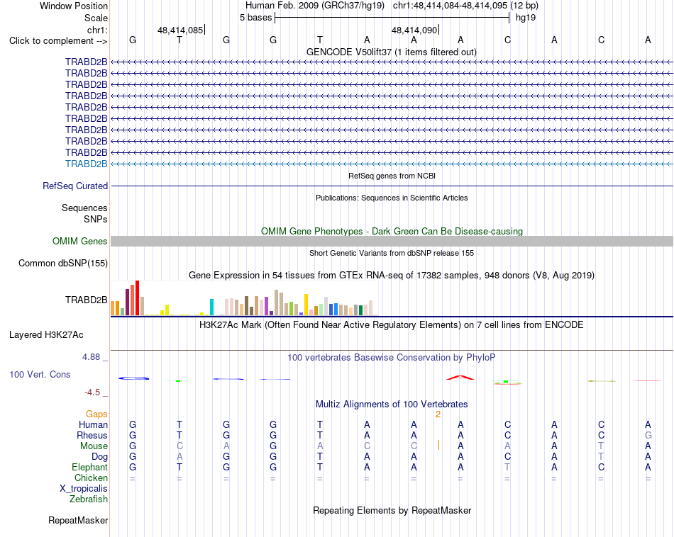
Task: Click the 'RefSeq genes from NCBI' title
Action: [392, 176]
